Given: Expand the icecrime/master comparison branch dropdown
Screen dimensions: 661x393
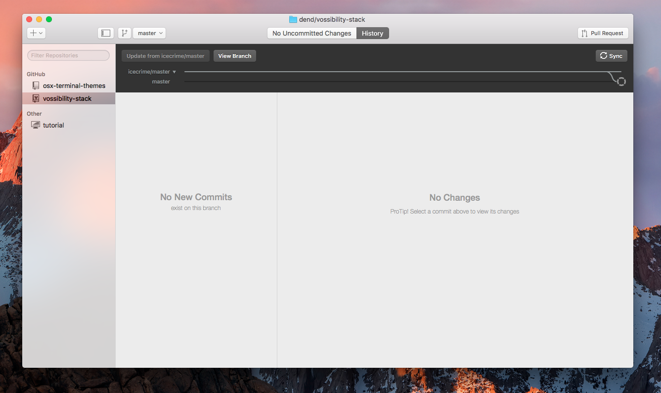Looking at the screenshot, I should 152,72.
